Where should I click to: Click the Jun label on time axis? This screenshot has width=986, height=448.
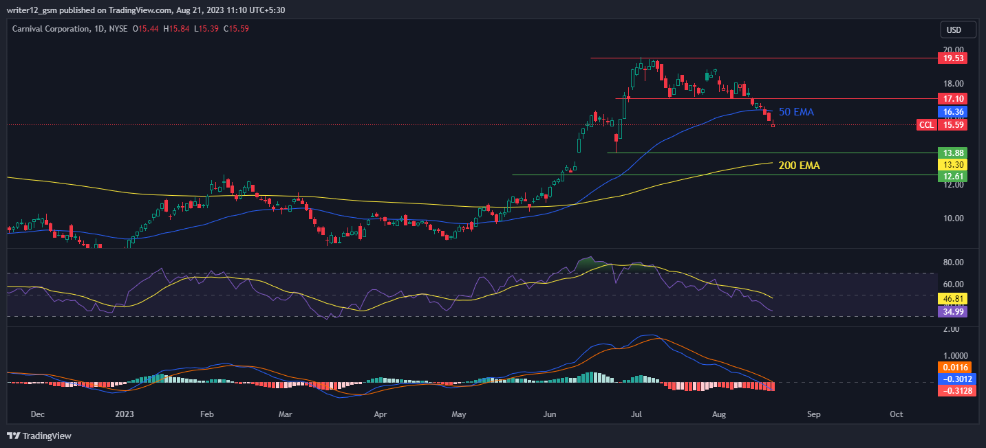[x=550, y=414]
